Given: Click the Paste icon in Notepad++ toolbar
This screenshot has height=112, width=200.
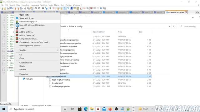Looking at the screenshot, I should pos(32,8).
